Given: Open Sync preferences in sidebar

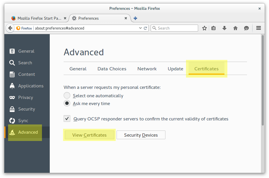Looking at the screenshot, I should [x=27, y=121].
